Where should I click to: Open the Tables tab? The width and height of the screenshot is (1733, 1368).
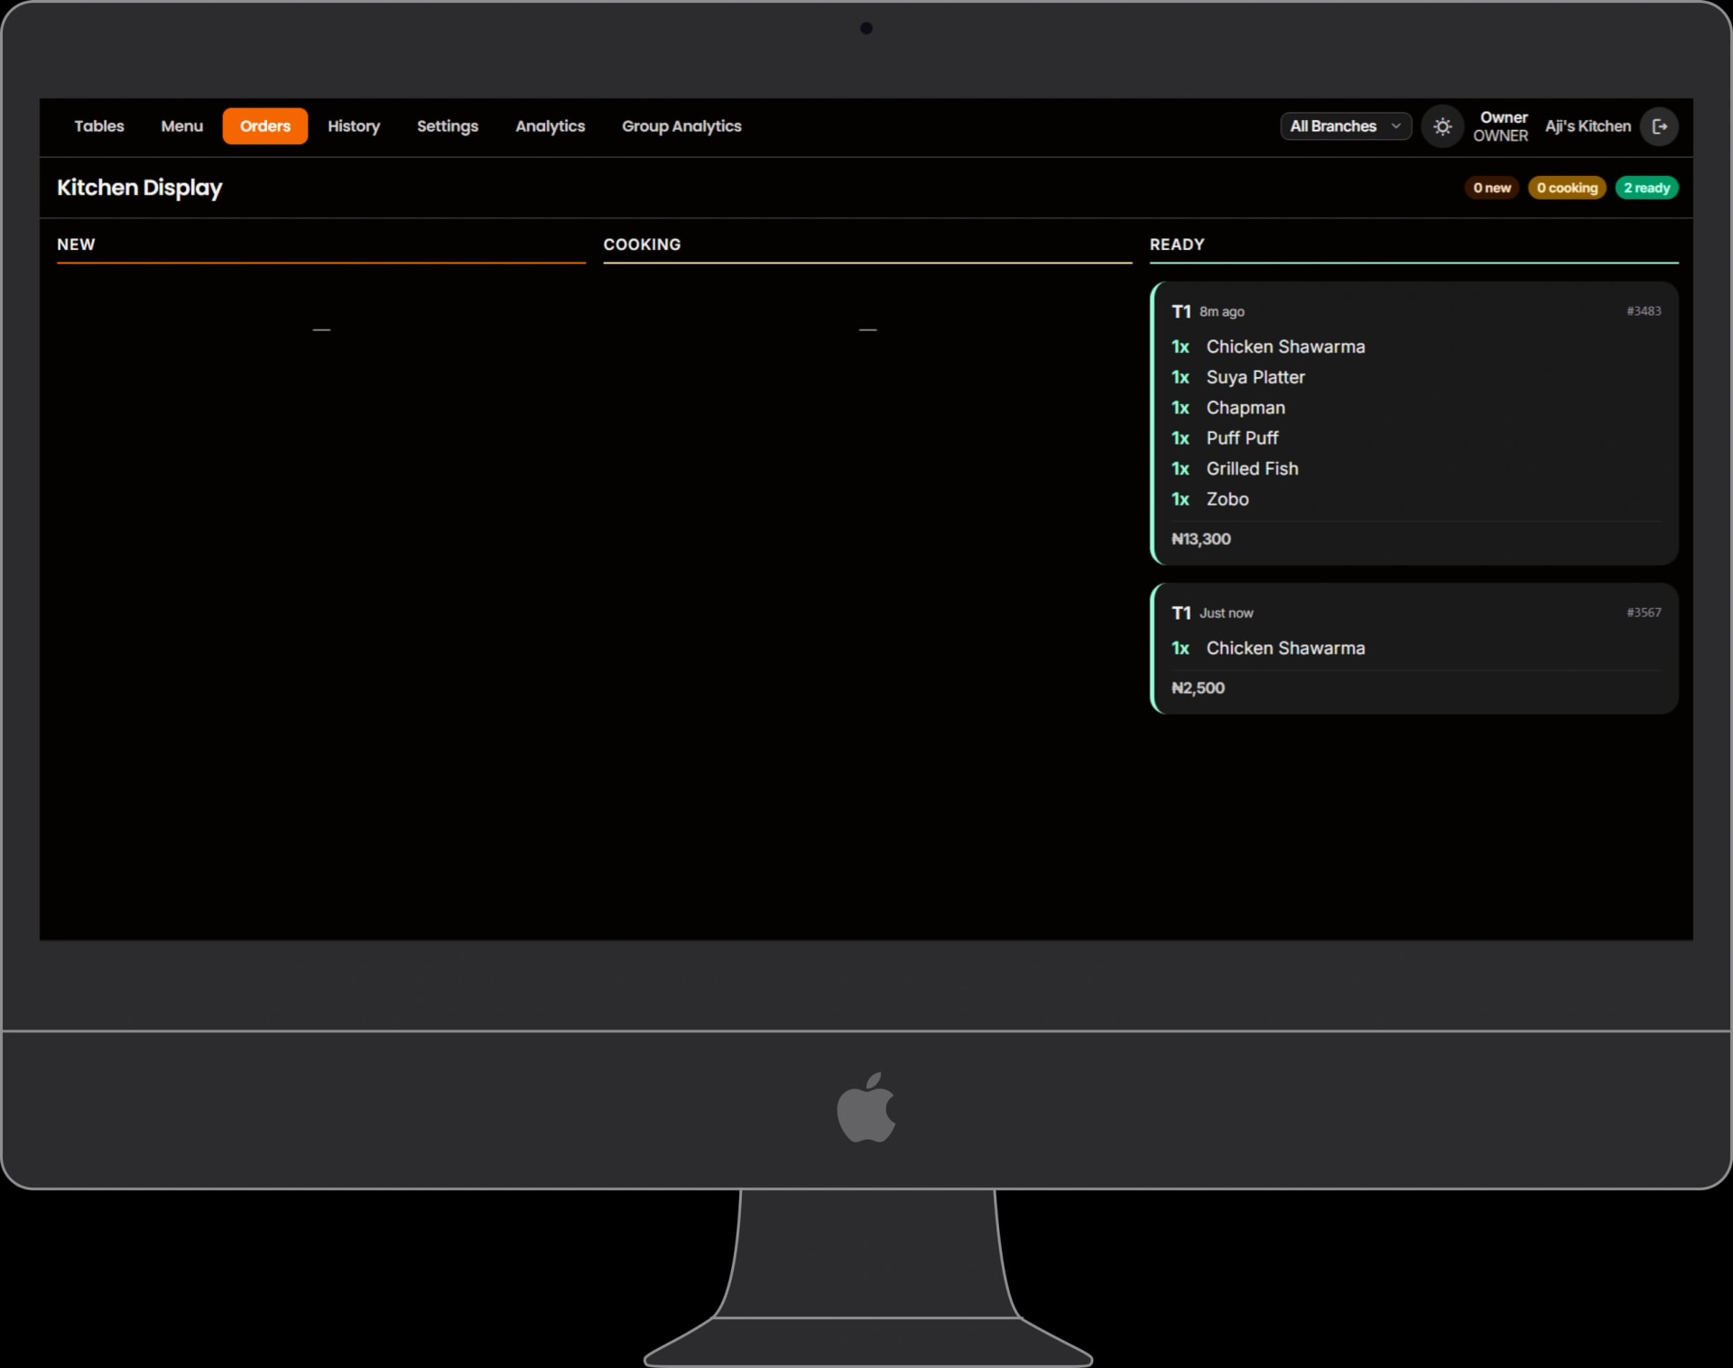[99, 126]
